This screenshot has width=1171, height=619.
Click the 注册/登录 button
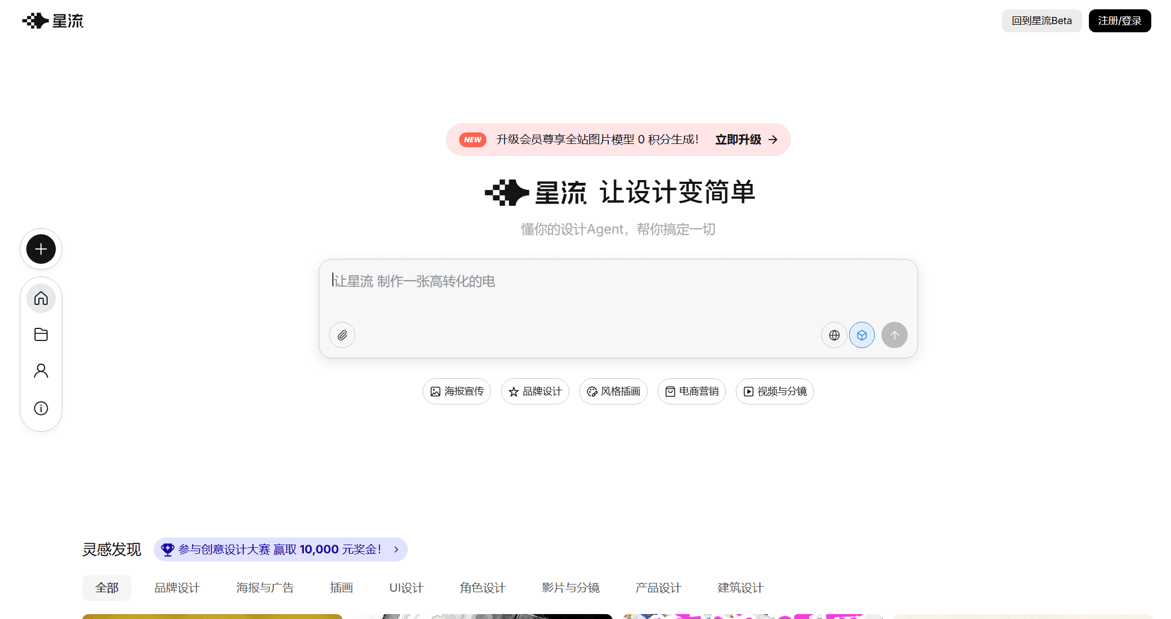click(1120, 21)
